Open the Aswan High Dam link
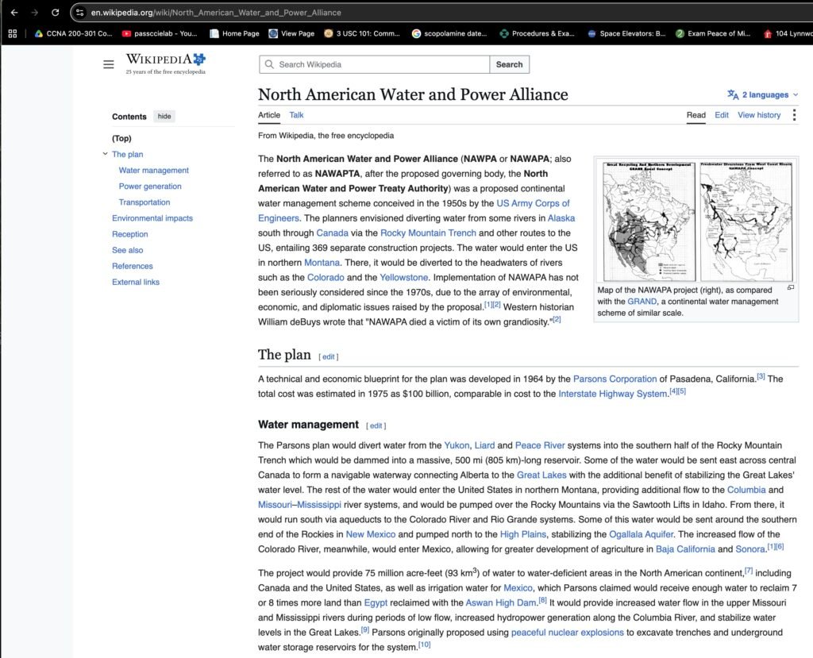813x658 pixels. pos(500,603)
